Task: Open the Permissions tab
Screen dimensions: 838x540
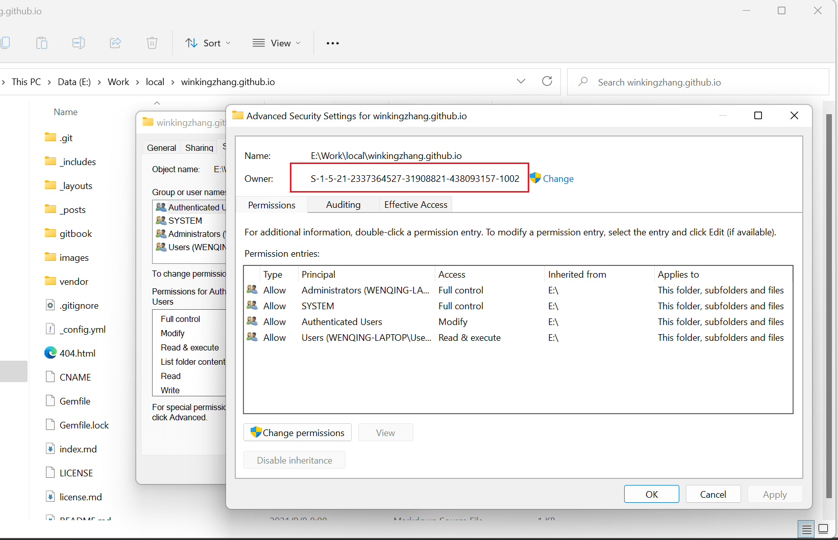Action: pyautogui.click(x=272, y=205)
